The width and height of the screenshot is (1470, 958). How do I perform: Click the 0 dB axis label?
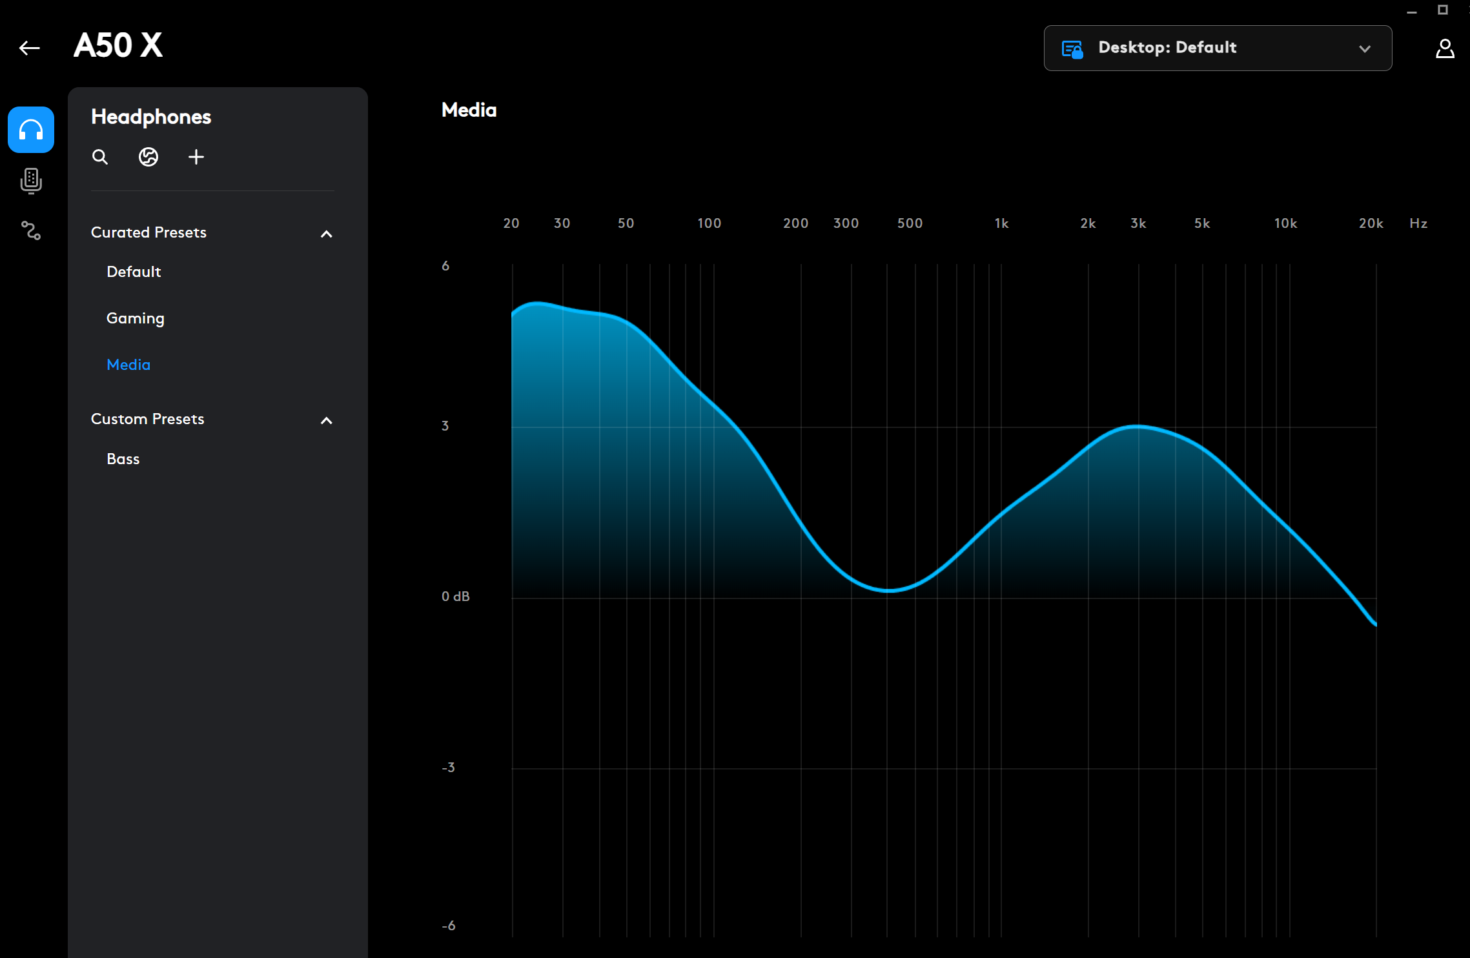click(x=455, y=596)
